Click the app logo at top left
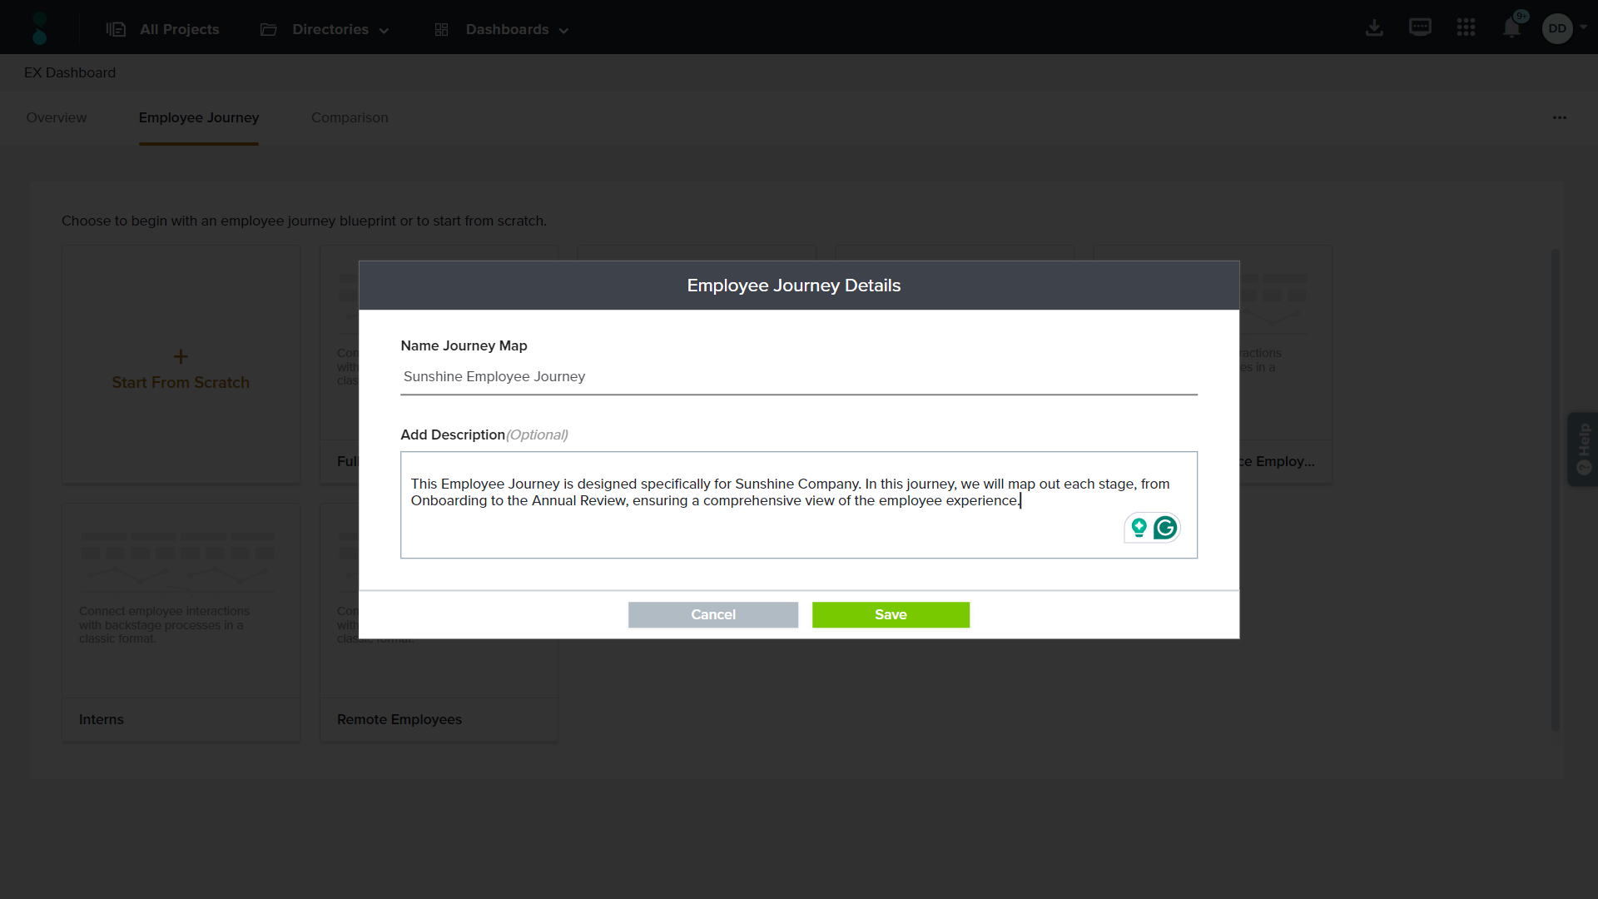Image resolution: width=1598 pixels, height=899 pixels. (39, 28)
